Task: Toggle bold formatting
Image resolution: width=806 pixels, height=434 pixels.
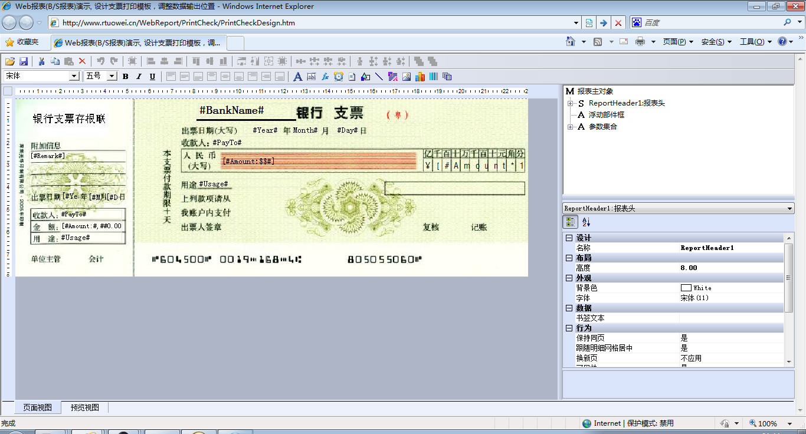Action: tap(125, 77)
